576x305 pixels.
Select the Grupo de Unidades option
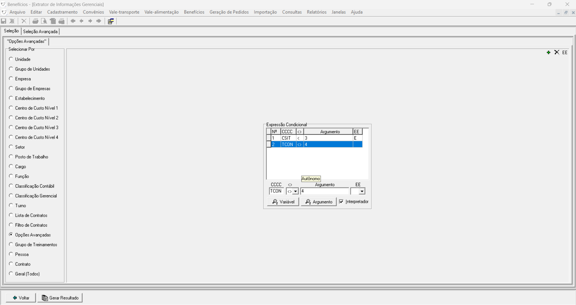pyautogui.click(x=11, y=69)
